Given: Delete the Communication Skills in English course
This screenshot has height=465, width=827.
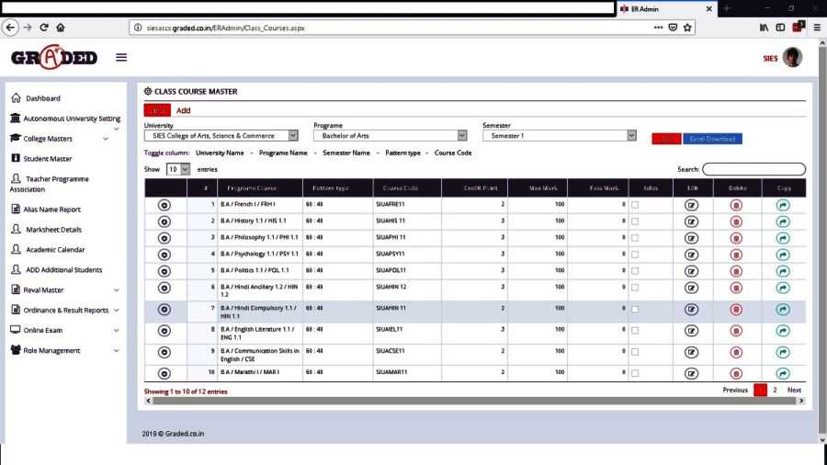Looking at the screenshot, I should click(x=736, y=353).
